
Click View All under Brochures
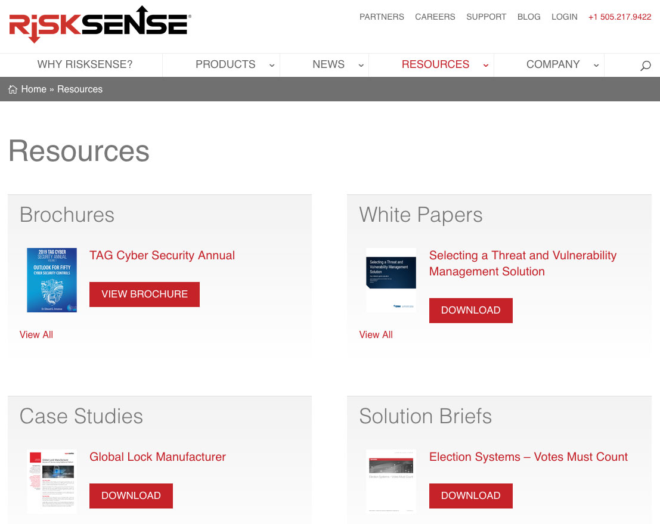pyautogui.click(x=36, y=334)
